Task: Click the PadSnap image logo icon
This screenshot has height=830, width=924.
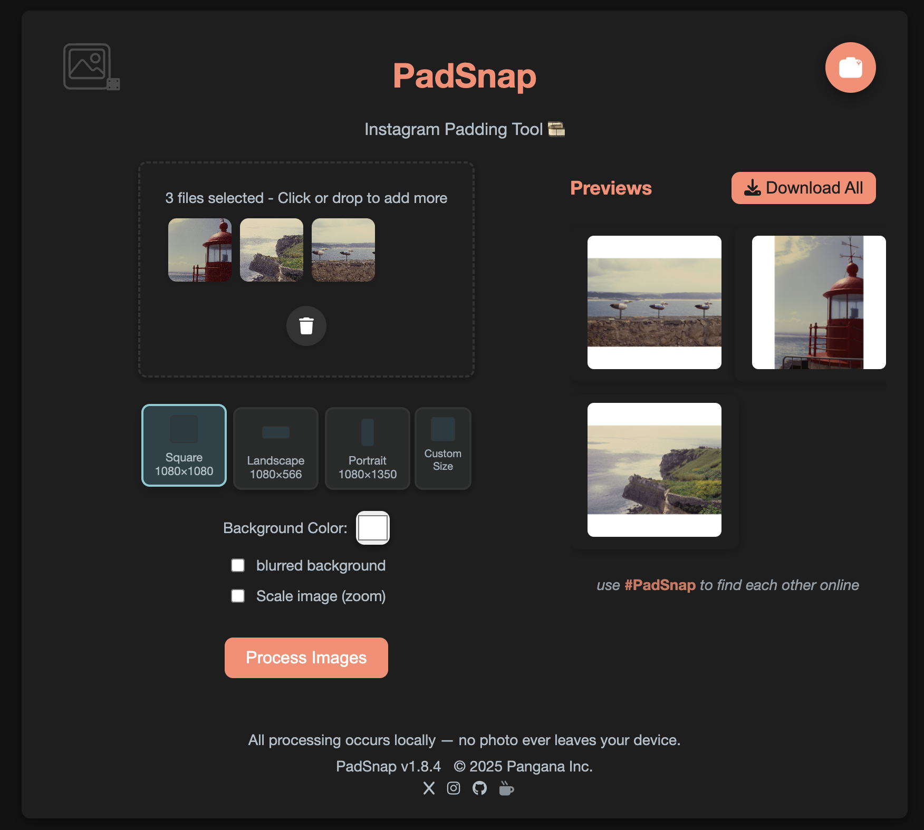Action: pyautogui.click(x=91, y=67)
